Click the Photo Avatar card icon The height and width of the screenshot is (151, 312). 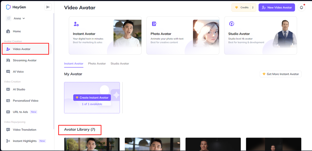154,24
